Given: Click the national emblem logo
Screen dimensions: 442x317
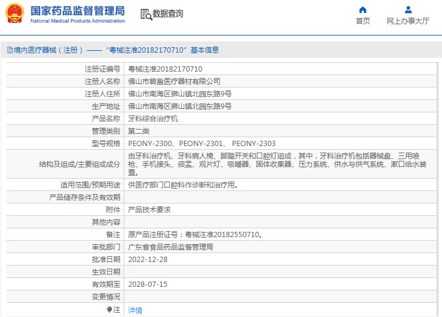Looking at the screenshot, I should point(15,13).
